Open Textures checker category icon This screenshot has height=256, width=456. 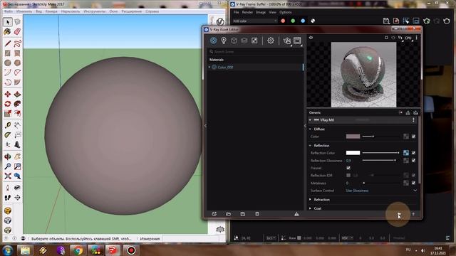click(254, 41)
